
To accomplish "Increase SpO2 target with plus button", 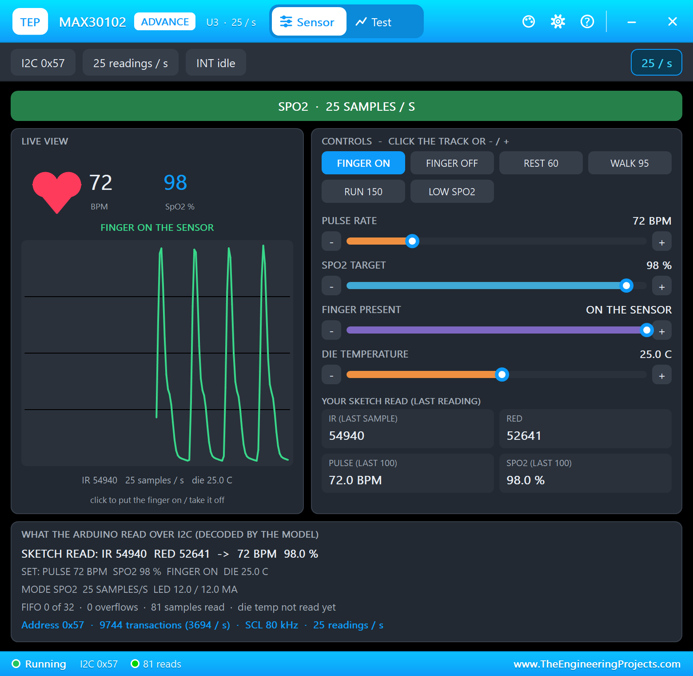I will point(662,286).
